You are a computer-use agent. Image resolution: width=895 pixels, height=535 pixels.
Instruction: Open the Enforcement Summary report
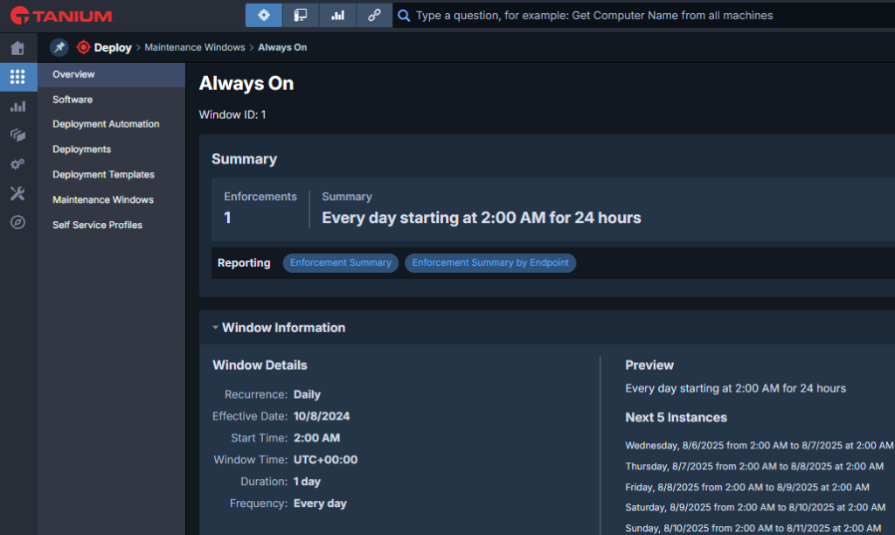341,263
